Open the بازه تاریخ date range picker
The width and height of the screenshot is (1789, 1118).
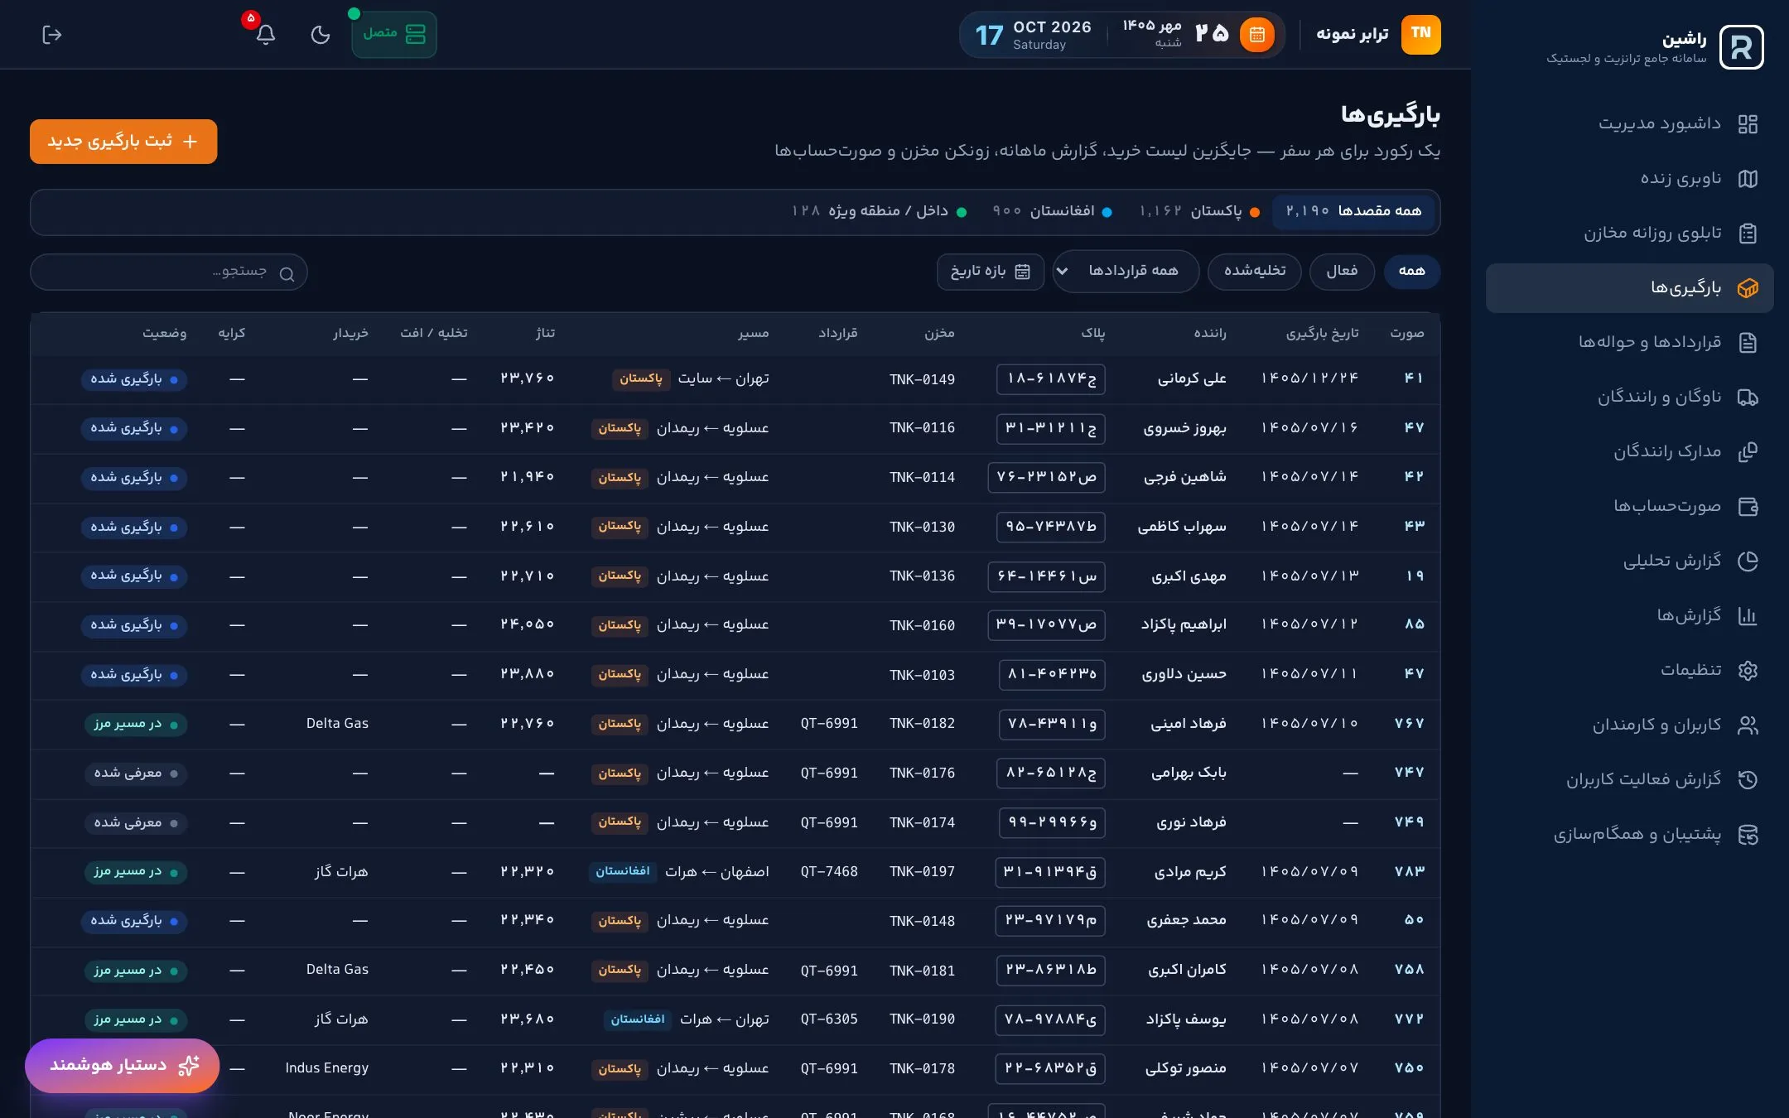click(x=990, y=272)
